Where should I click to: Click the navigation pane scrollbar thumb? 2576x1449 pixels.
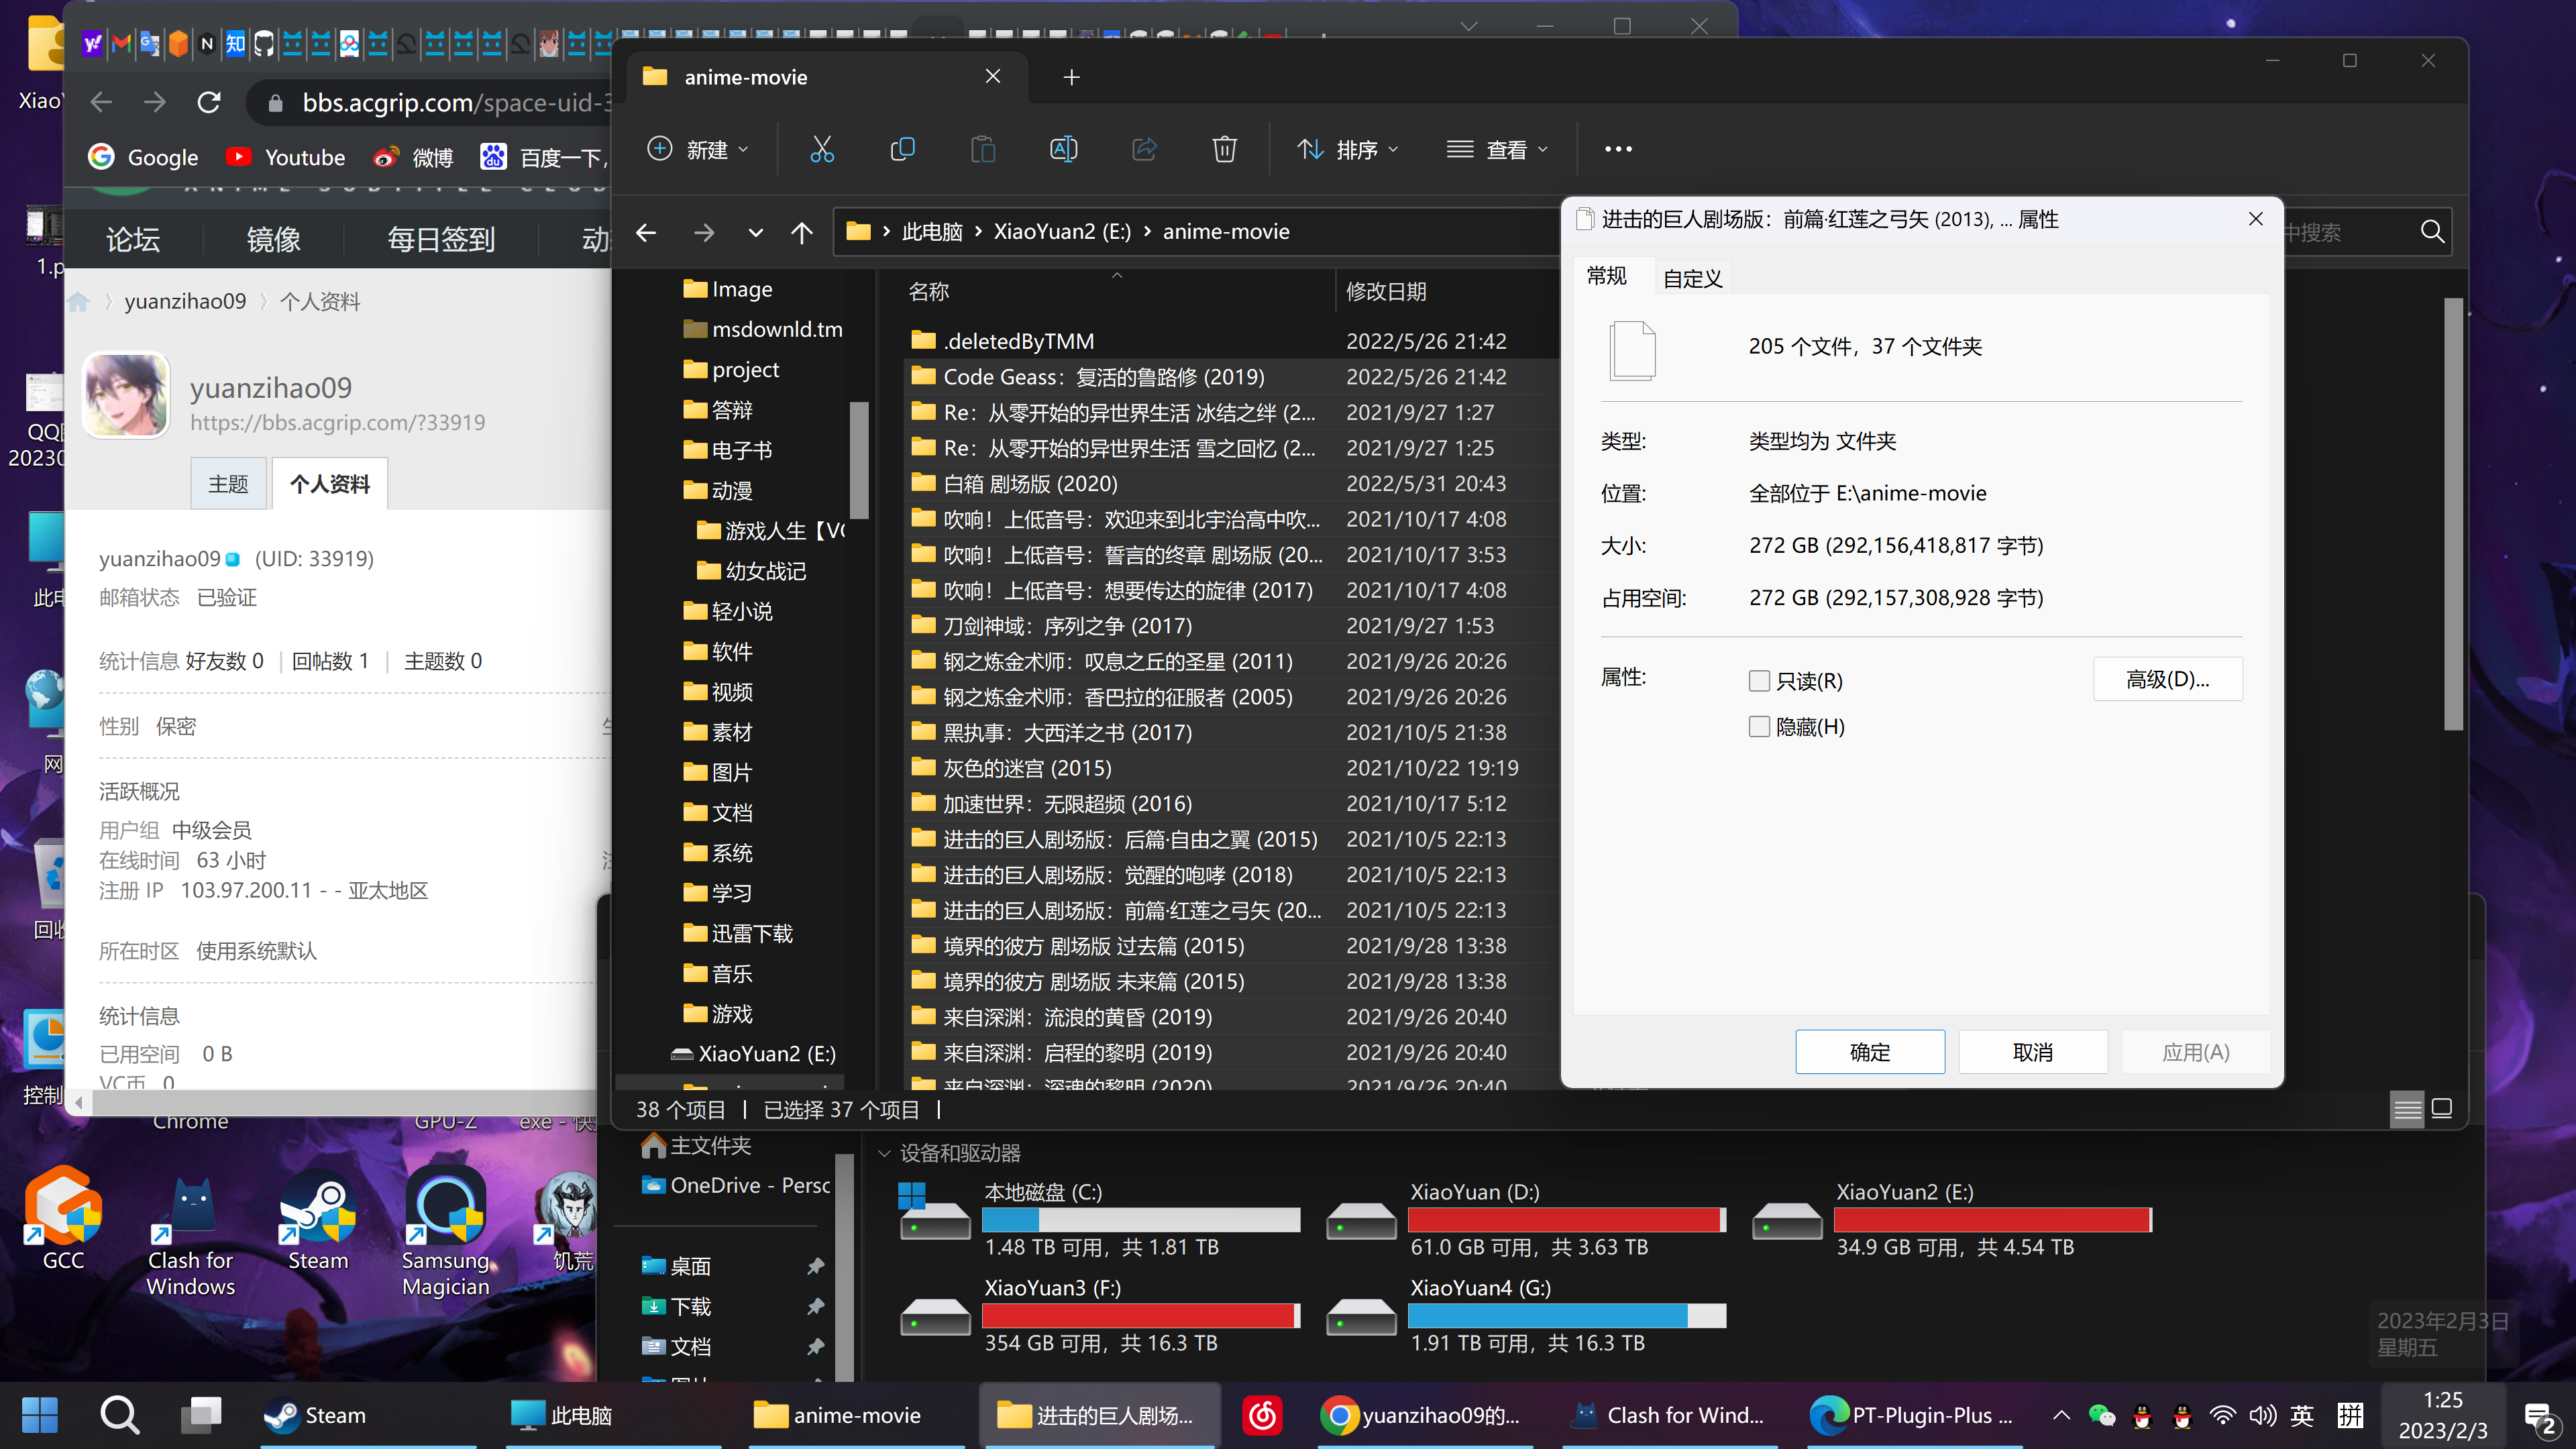click(858, 460)
